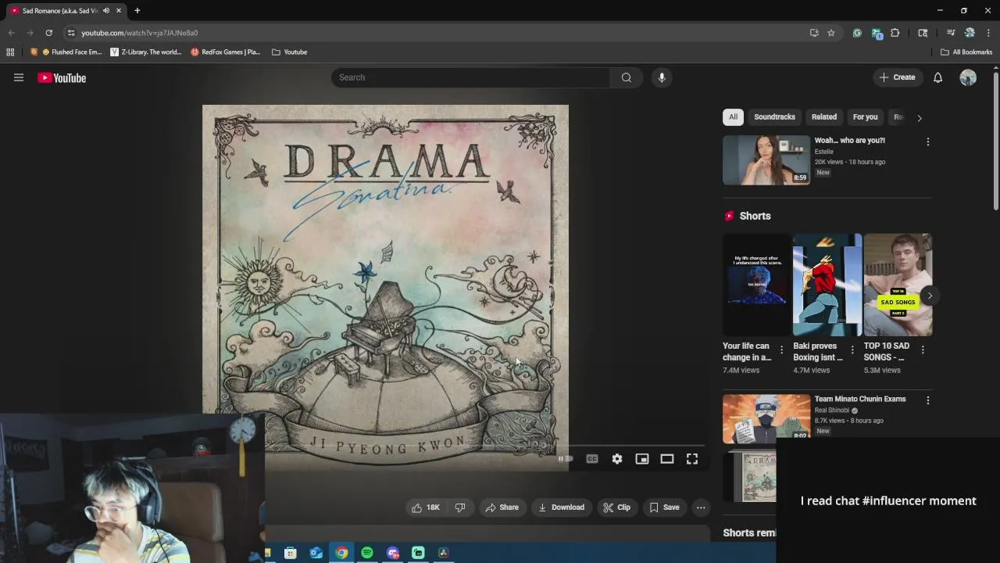Open the translate extension icon
This screenshot has width=1000, height=563.
point(877,33)
